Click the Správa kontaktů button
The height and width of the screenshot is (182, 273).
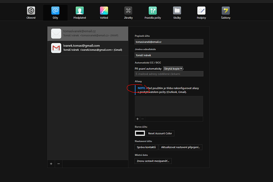pyautogui.click(x=146, y=147)
